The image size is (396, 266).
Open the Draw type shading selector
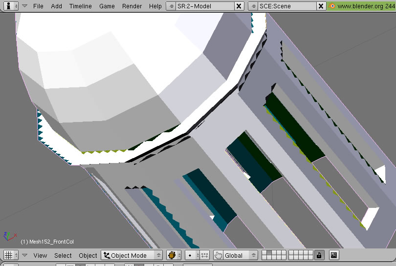(175, 255)
